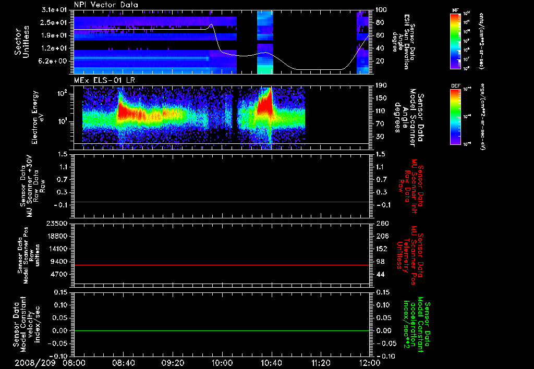Click the "ESH Sun Elevation Angle" axis label
Screen dimensions: 534x369
(404, 42)
